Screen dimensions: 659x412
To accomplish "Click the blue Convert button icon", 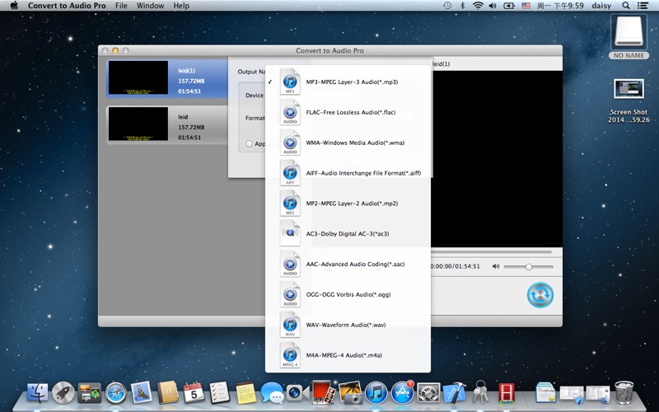I will tap(540, 295).
